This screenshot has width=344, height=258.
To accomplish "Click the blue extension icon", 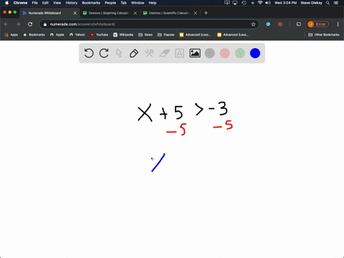I will tap(268, 24).
